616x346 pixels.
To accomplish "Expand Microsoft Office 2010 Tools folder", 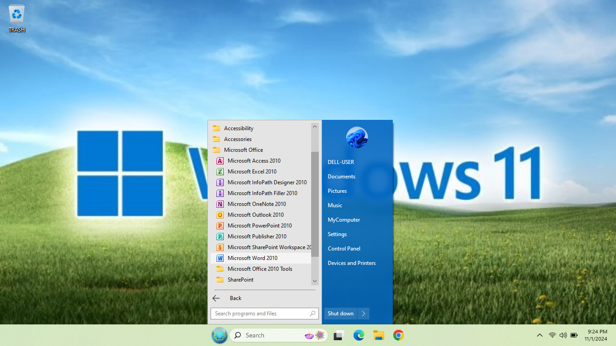I will (259, 269).
